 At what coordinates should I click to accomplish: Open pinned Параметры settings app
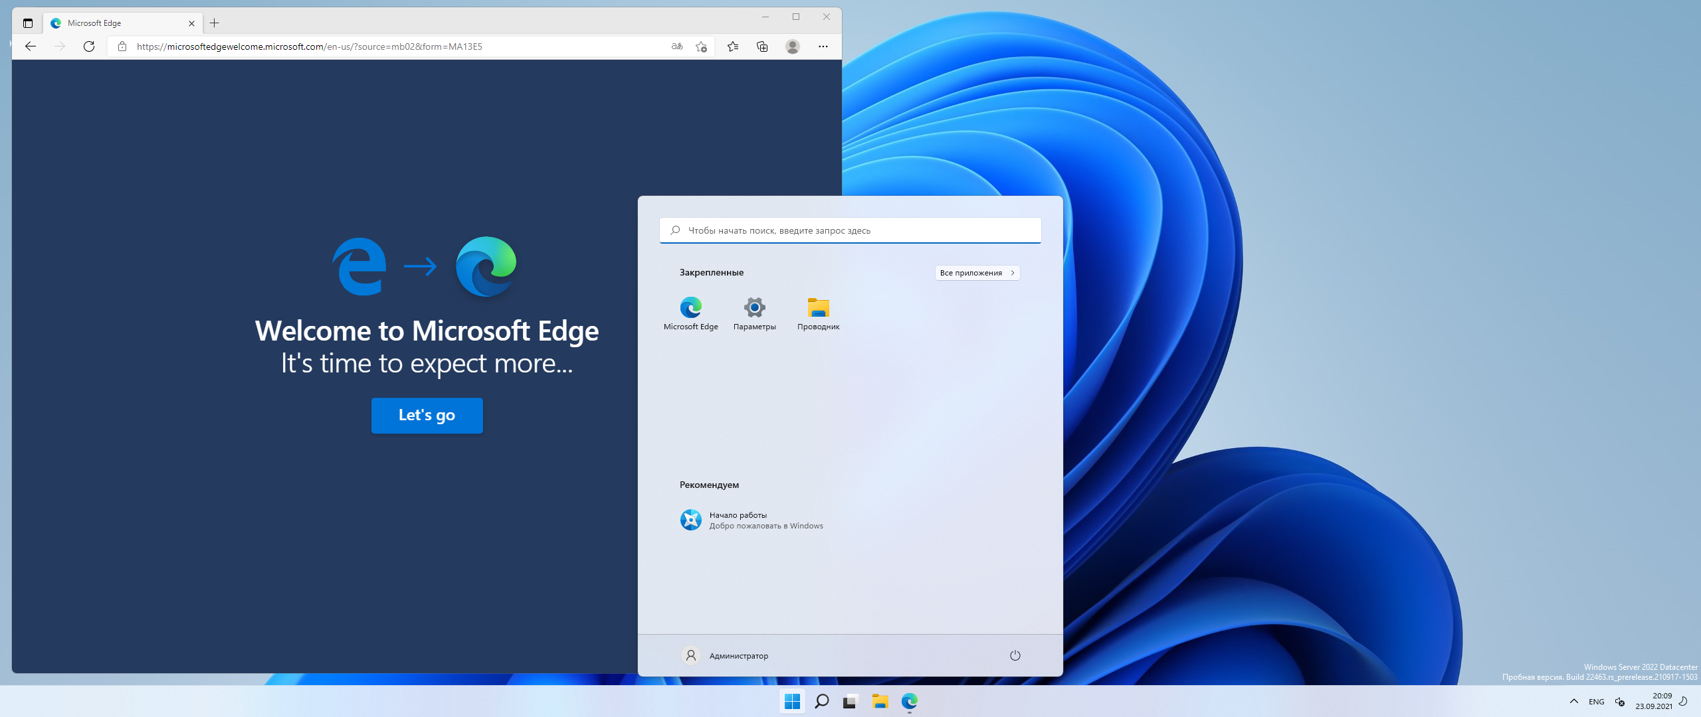pos(755,313)
